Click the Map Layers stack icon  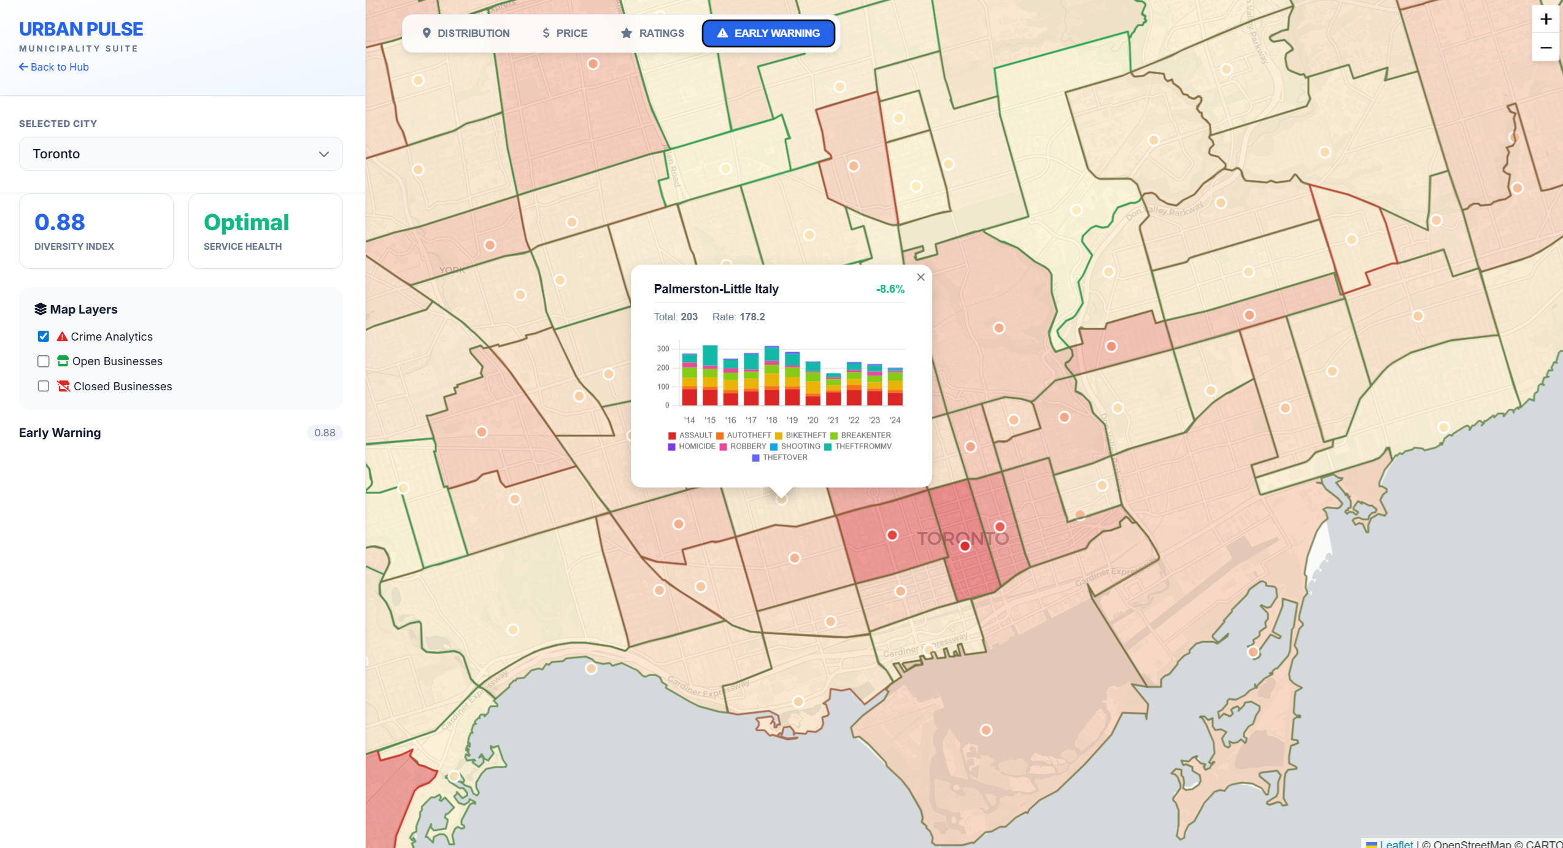(x=40, y=309)
